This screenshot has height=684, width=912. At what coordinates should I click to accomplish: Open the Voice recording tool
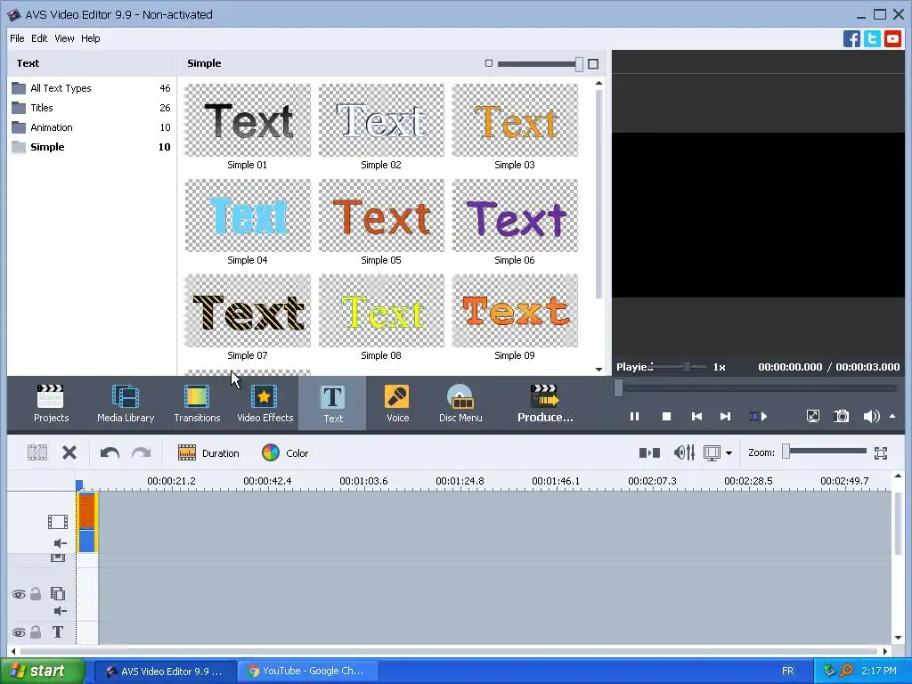tap(397, 403)
